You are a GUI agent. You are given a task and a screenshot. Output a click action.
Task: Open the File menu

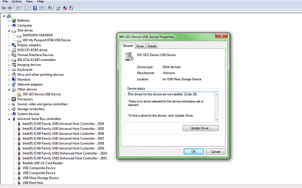[x=5, y=2]
